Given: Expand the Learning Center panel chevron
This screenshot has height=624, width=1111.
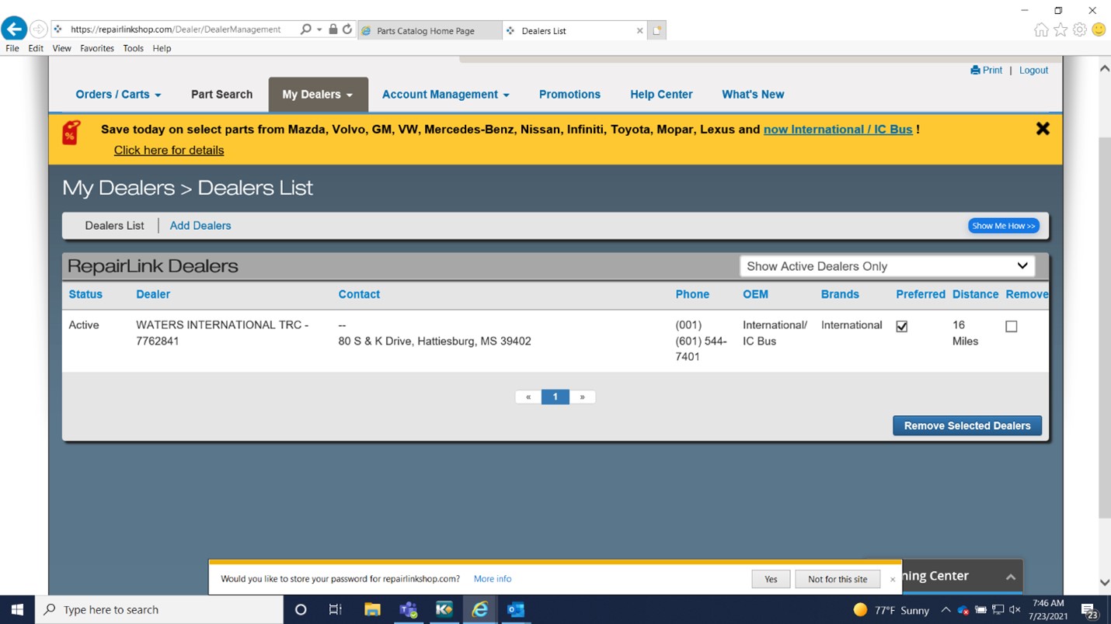Looking at the screenshot, I should [1010, 577].
